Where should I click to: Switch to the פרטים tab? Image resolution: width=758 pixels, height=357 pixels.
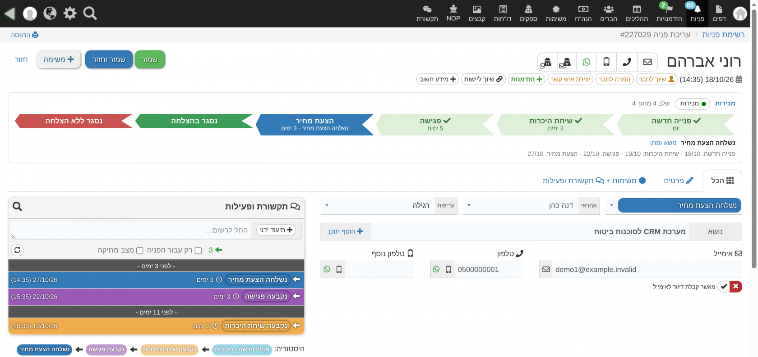678,181
